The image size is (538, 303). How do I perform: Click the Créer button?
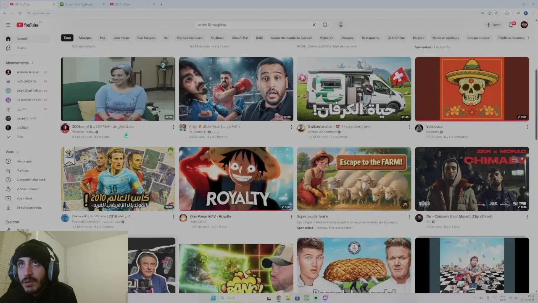[x=494, y=25]
